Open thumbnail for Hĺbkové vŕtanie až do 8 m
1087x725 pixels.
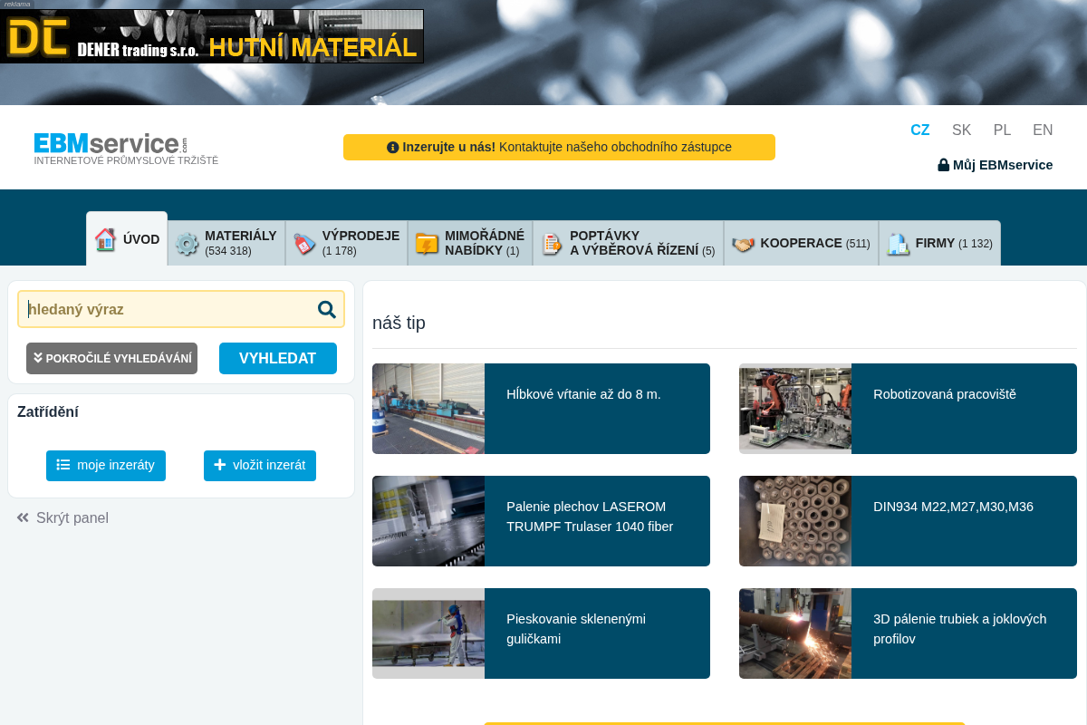(428, 409)
